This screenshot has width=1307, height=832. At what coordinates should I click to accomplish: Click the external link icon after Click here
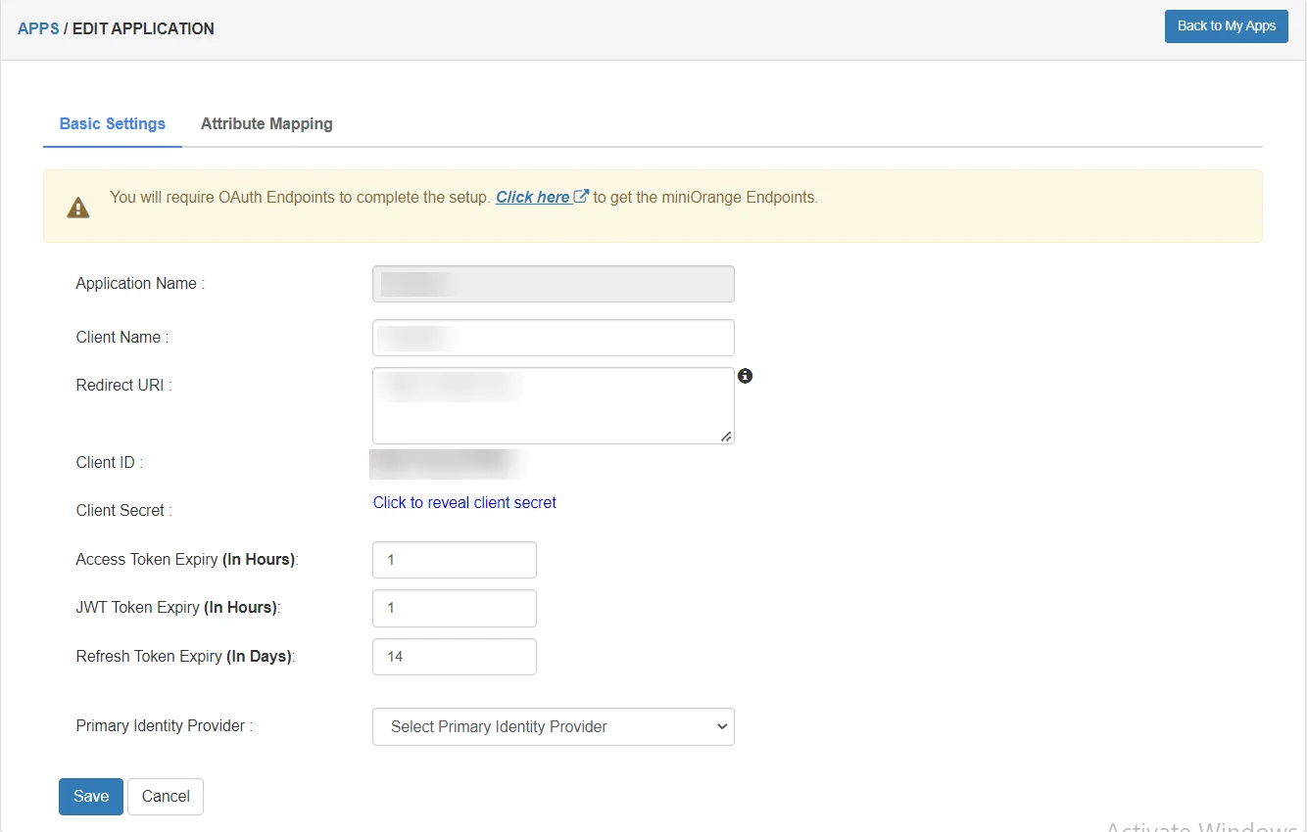581,197
